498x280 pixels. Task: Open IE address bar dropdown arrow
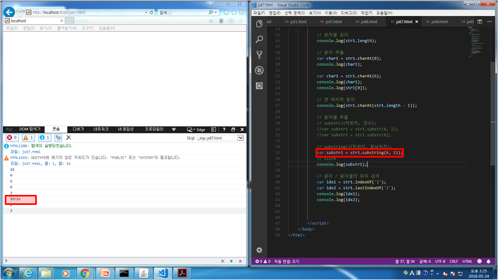pyautogui.click(x=146, y=13)
